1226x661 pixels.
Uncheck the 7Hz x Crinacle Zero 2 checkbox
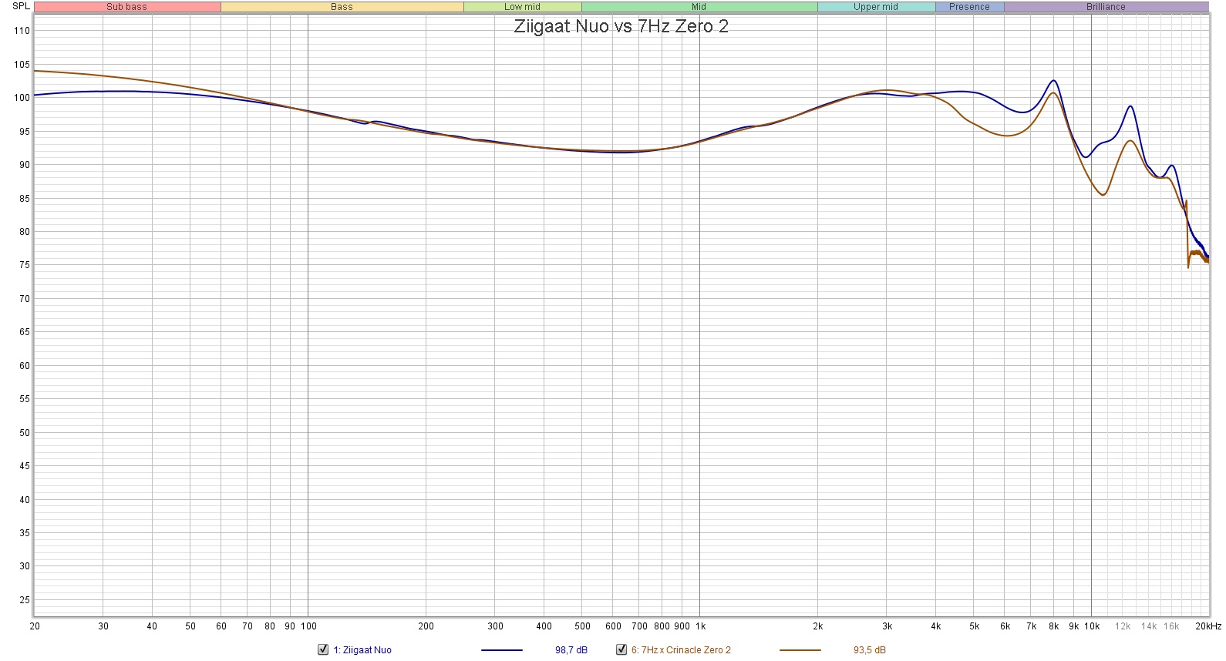[x=621, y=649]
